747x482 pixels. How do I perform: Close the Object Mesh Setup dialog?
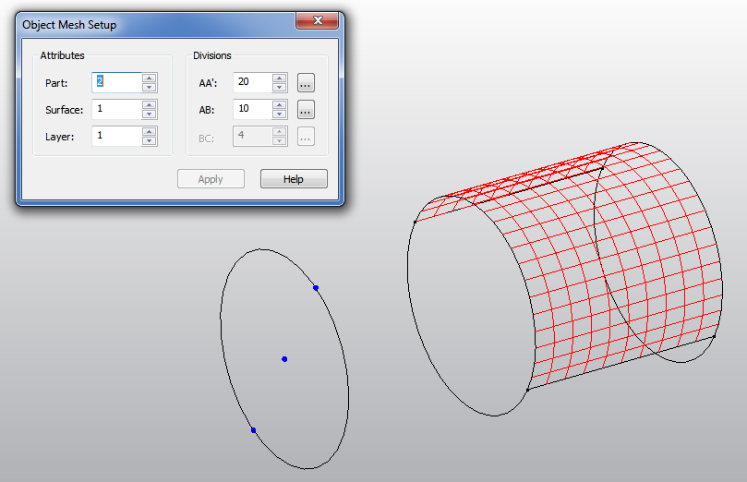click(x=318, y=20)
